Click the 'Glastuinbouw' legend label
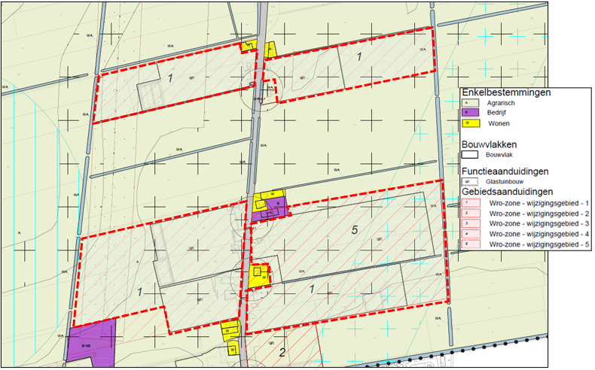The width and height of the screenshot is (595, 370). tap(505, 182)
